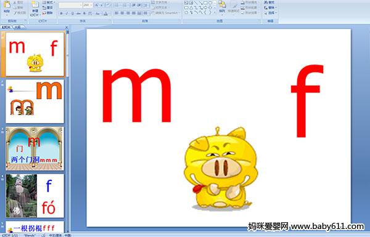Switch to the 幻灯片 slides pane tab
Screen dimensions: 370x237
pos(6,27)
